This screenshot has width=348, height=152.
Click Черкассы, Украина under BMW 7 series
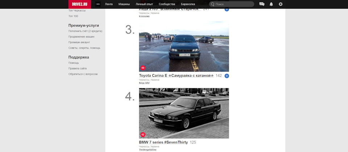pos(149,147)
